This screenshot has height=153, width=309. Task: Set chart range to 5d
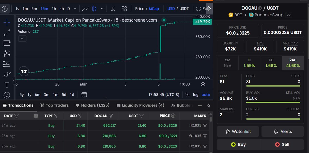click(64, 95)
